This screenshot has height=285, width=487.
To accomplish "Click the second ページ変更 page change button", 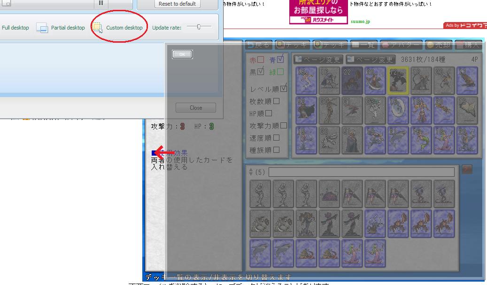I will 370,60.
